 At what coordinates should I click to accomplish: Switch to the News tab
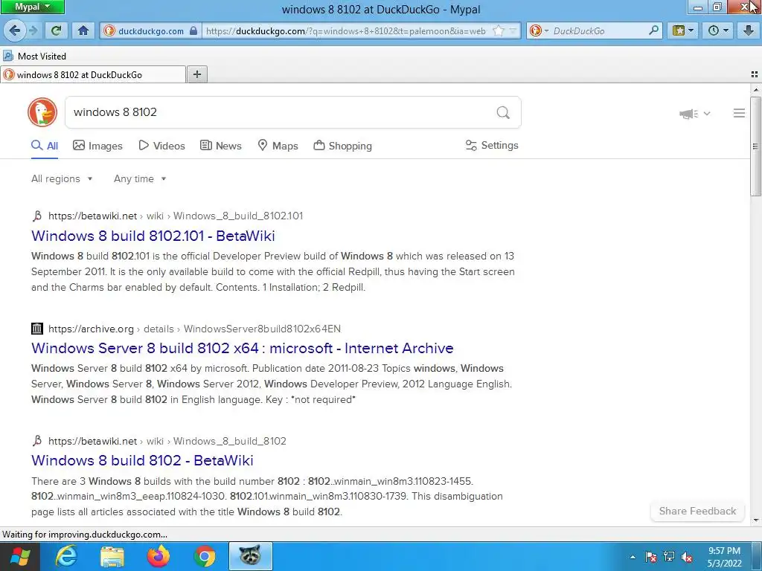point(220,146)
